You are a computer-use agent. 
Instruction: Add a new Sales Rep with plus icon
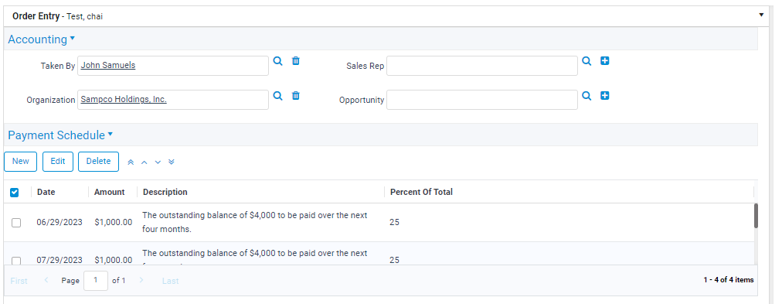tap(604, 61)
